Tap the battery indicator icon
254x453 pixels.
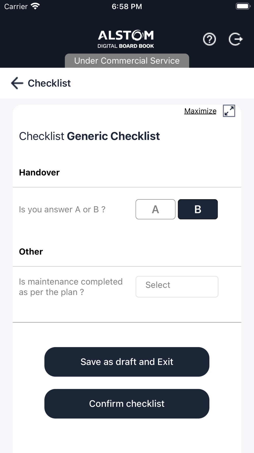point(243,6)
